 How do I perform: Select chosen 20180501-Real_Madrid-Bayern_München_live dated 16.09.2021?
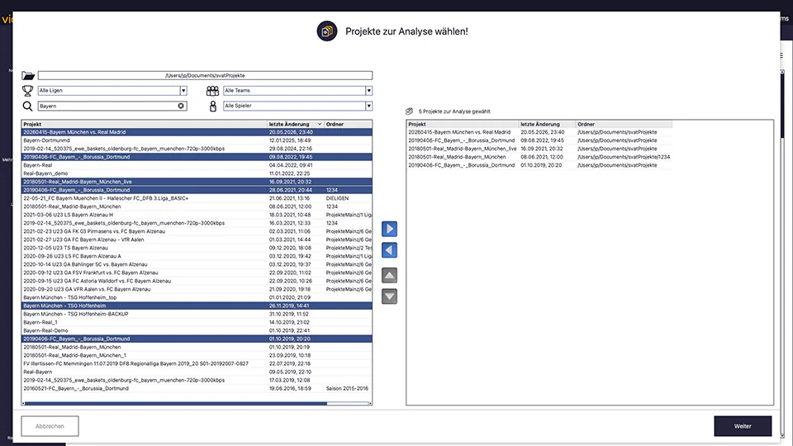pos(539,149)
